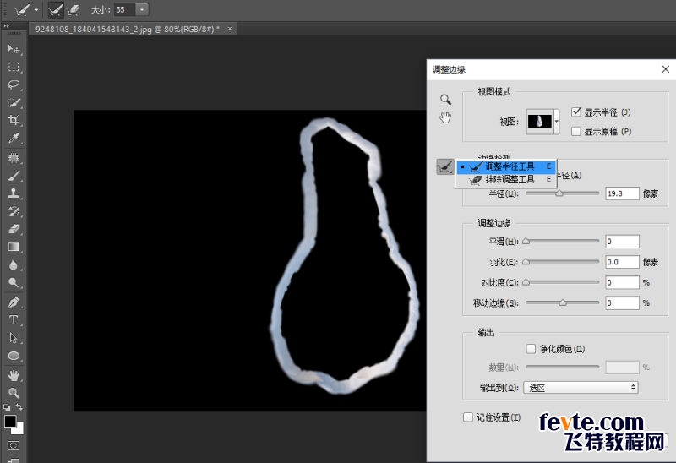Select the Lasso tool
This screenshot has height=463, width=676.
coord(14,84)
